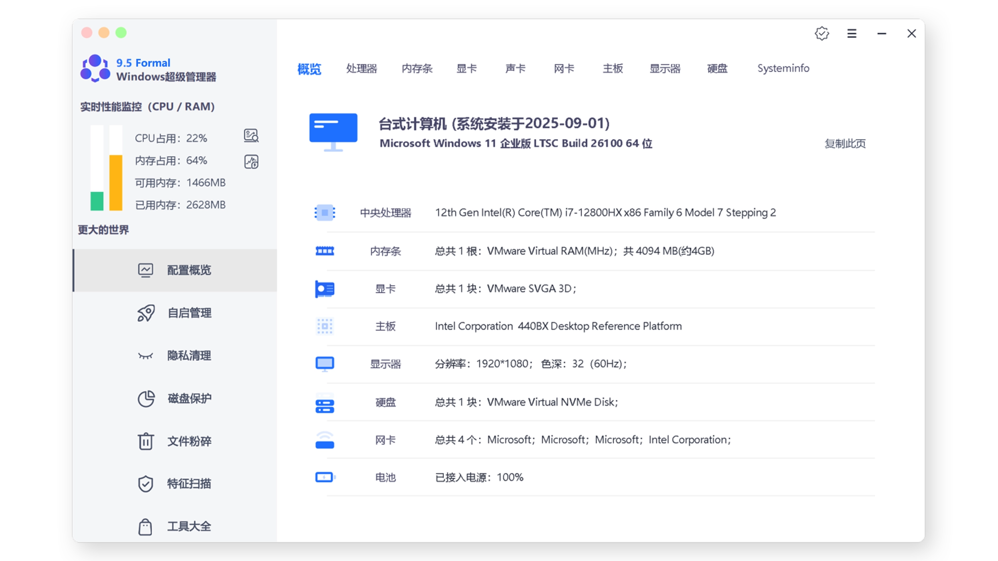Click the 特征扫描 shield icon
Viewport: 998px width, 561px height.
[x=146, y=484]
